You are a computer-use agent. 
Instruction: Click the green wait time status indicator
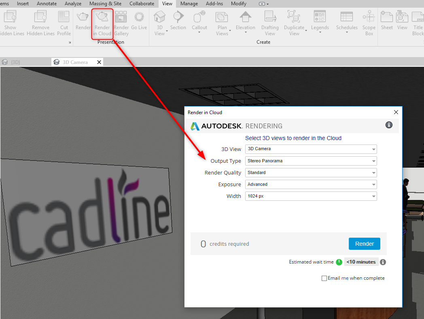coord(339,262)
